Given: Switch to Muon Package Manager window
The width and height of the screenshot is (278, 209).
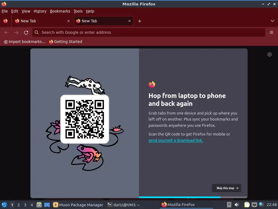Looking at the screenshot, I should point(78,205).
